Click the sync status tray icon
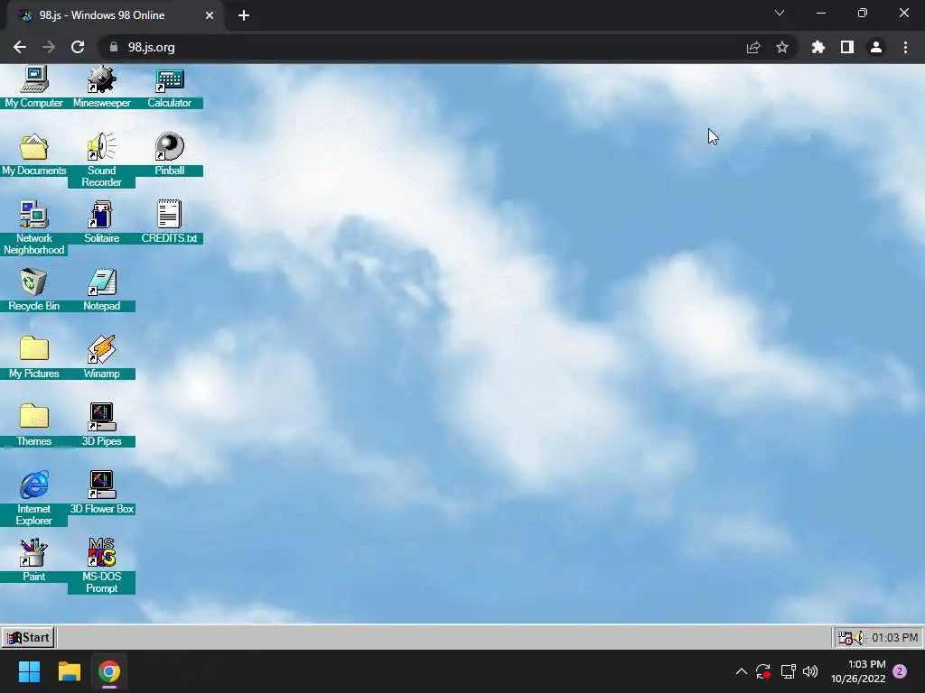This screenshot has height=693, width=925. click(x=763, y=671)
